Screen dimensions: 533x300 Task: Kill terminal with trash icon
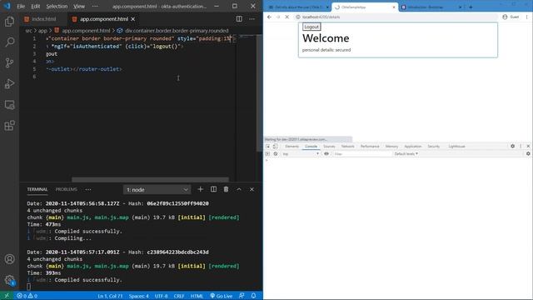click(226, 189)
